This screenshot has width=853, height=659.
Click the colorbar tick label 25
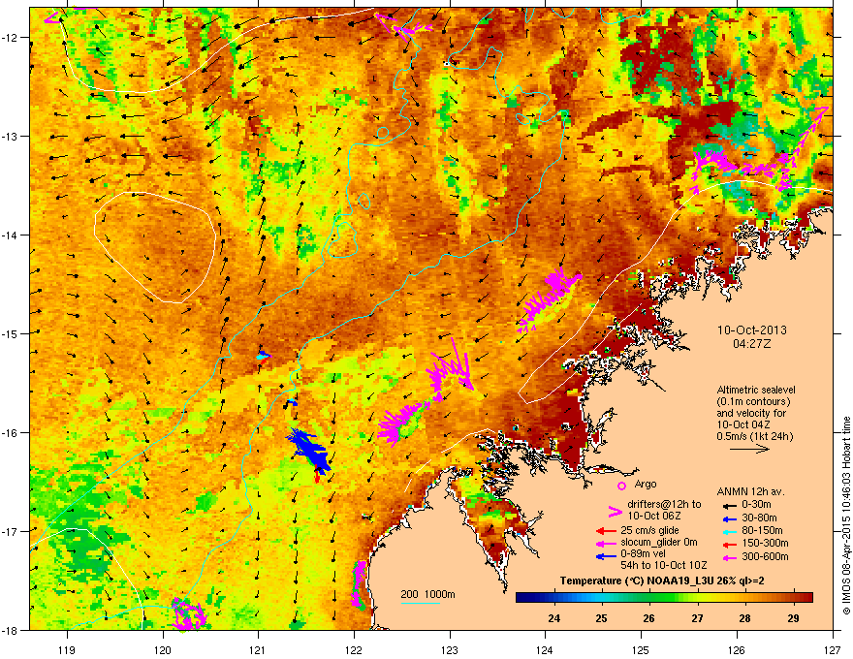pos(601,618)
